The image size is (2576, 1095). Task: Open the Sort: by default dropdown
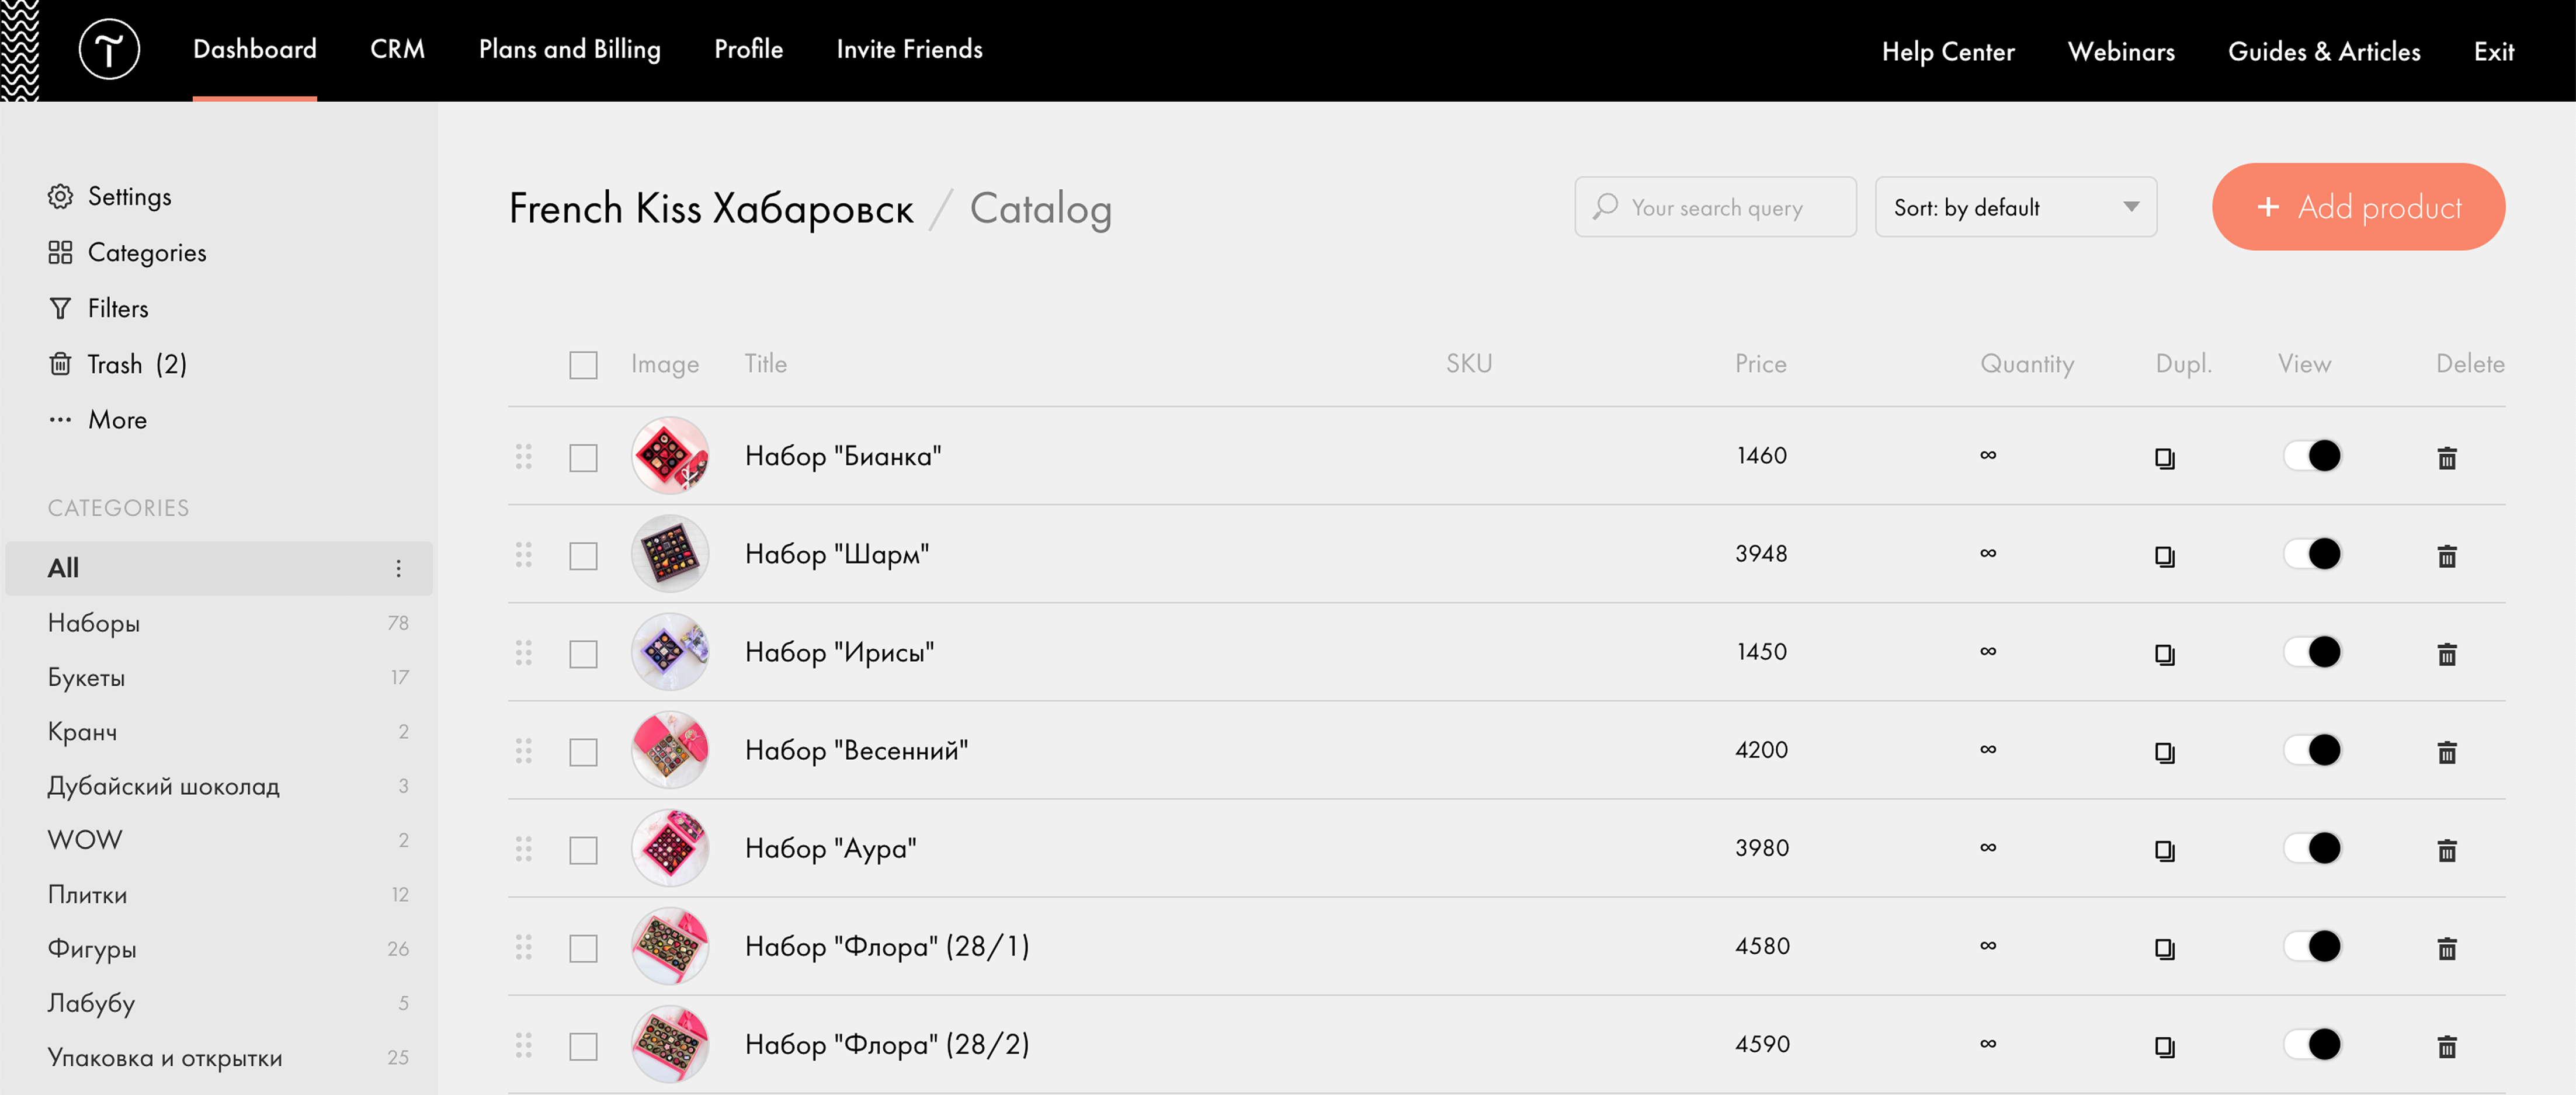[2014, 207]
